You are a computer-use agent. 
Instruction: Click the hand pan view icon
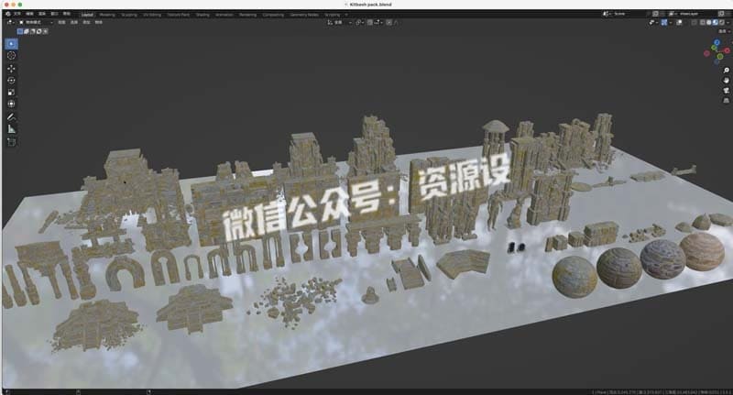pyautogui.click(x=726, y=81)
